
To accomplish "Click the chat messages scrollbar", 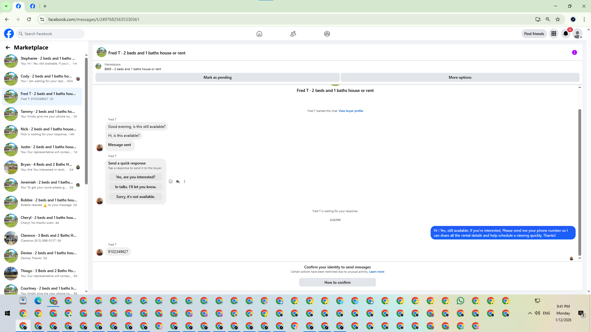I will coord(580,181).
